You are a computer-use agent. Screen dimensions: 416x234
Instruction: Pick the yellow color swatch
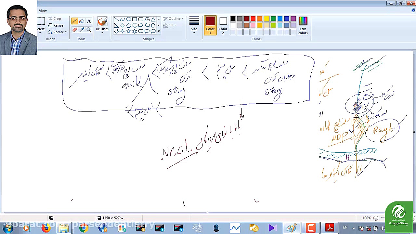coord(266,19)
